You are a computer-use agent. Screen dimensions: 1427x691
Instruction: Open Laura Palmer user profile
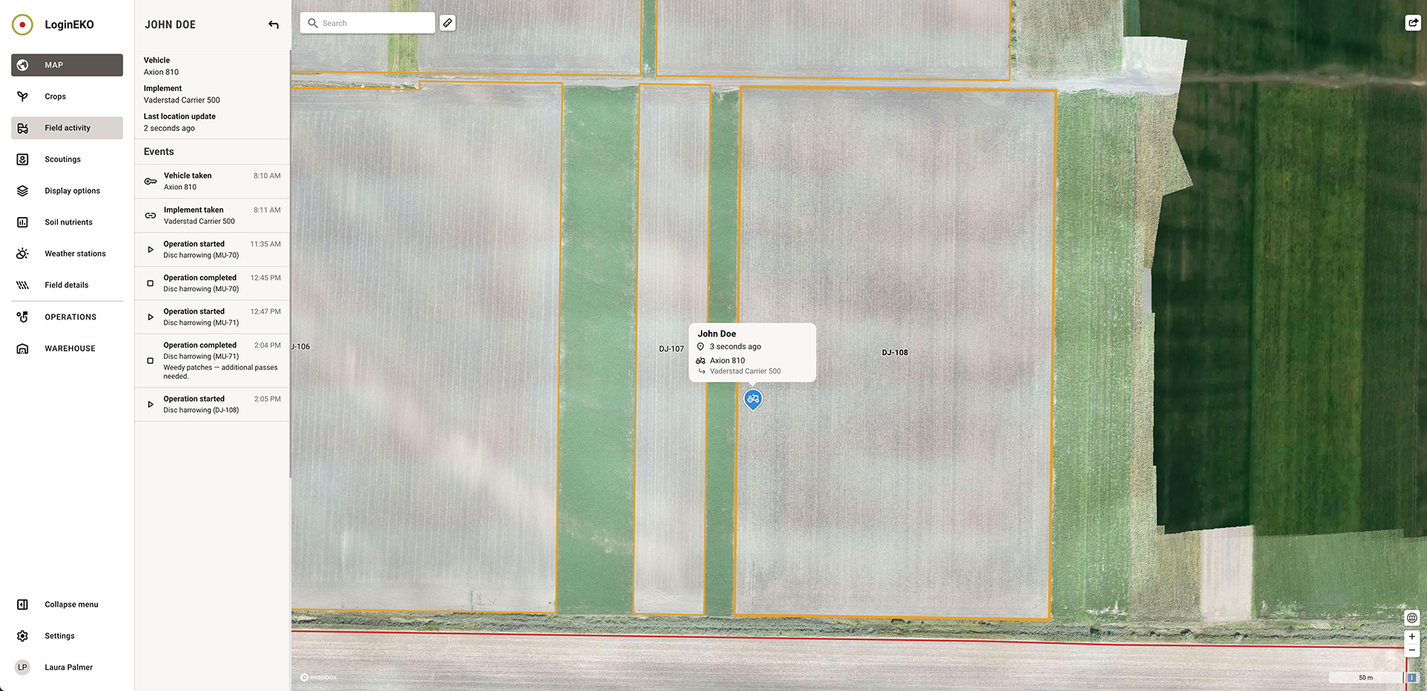click(68, 667)
